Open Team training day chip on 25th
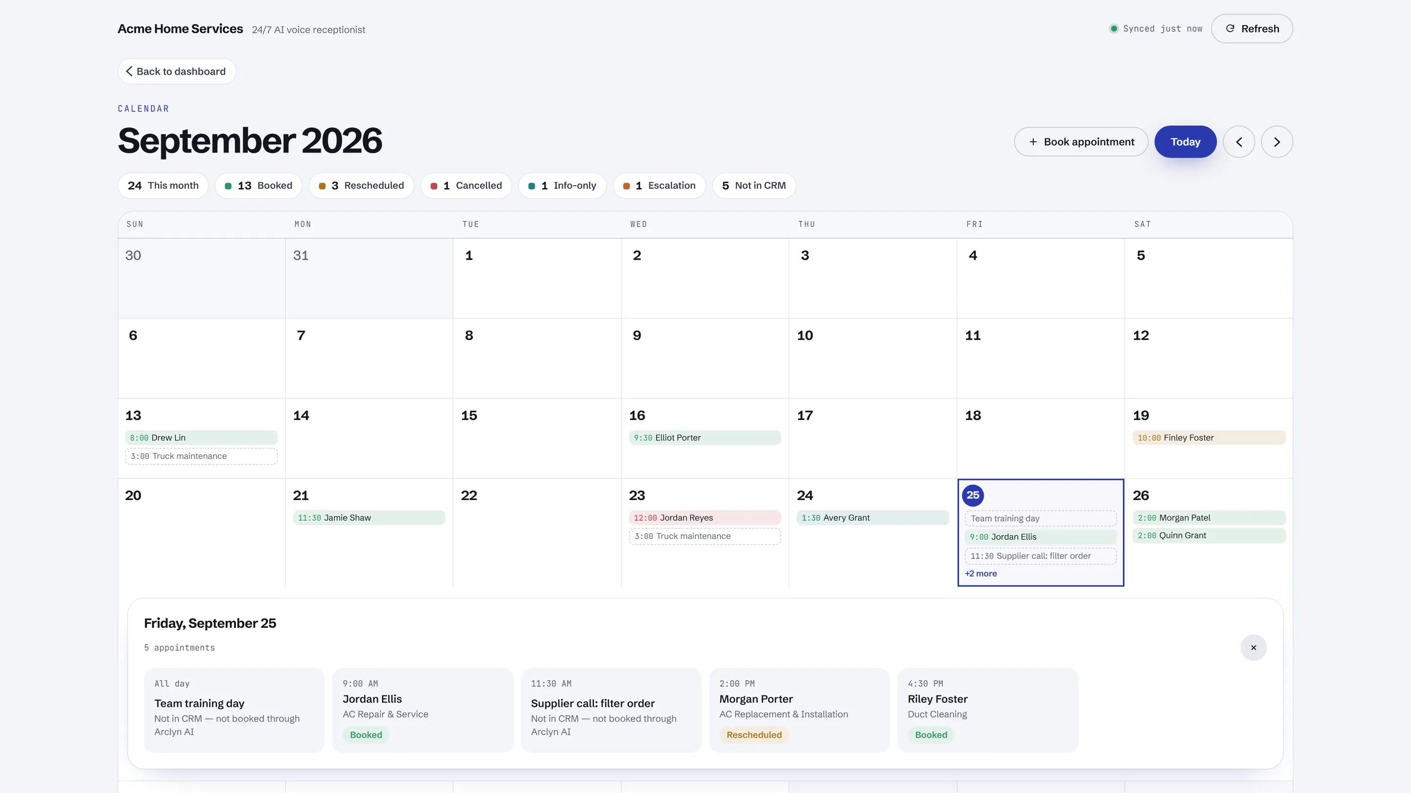 (x=1041, y=518)
